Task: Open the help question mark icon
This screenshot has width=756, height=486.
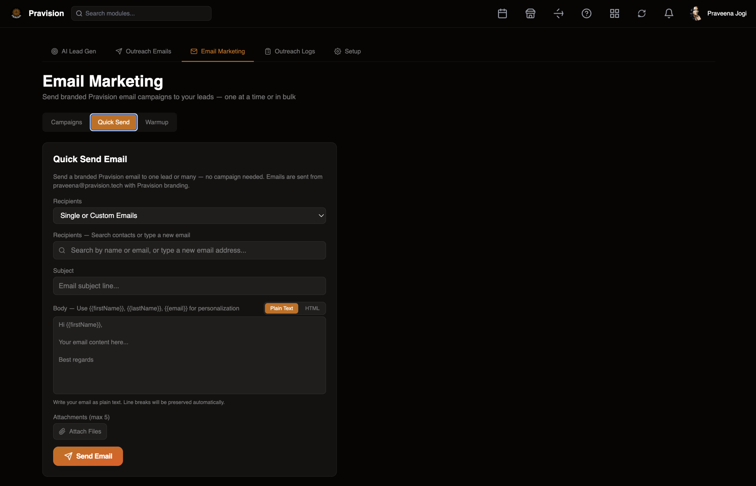Action: tap(586, 14)
